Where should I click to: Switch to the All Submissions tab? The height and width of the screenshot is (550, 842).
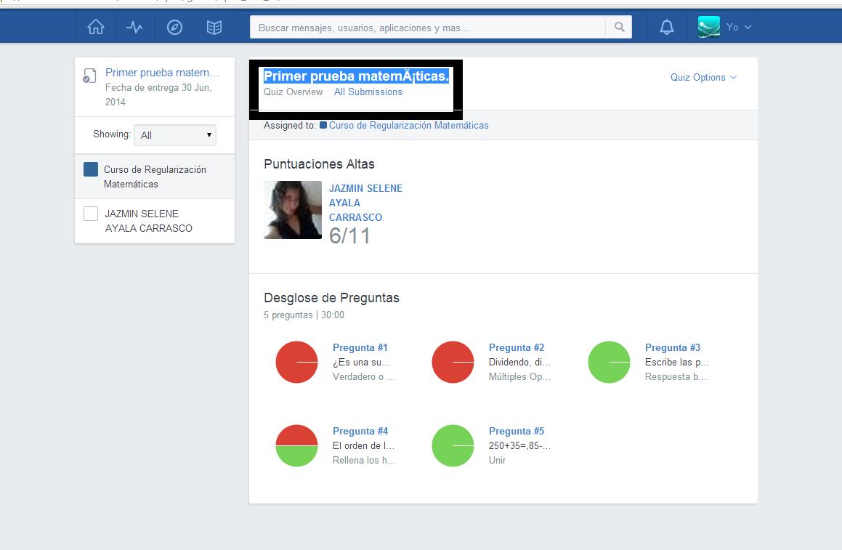368,92
